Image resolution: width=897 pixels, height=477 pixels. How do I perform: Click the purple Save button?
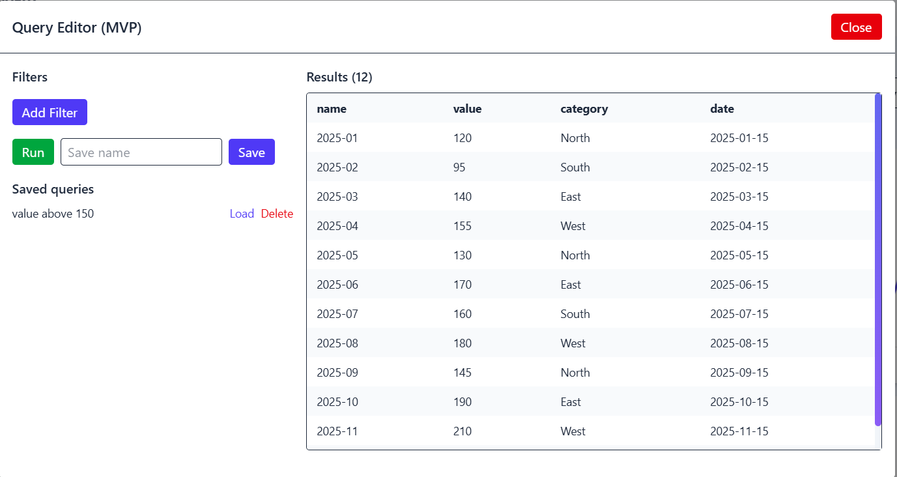(x=251, y=152)
